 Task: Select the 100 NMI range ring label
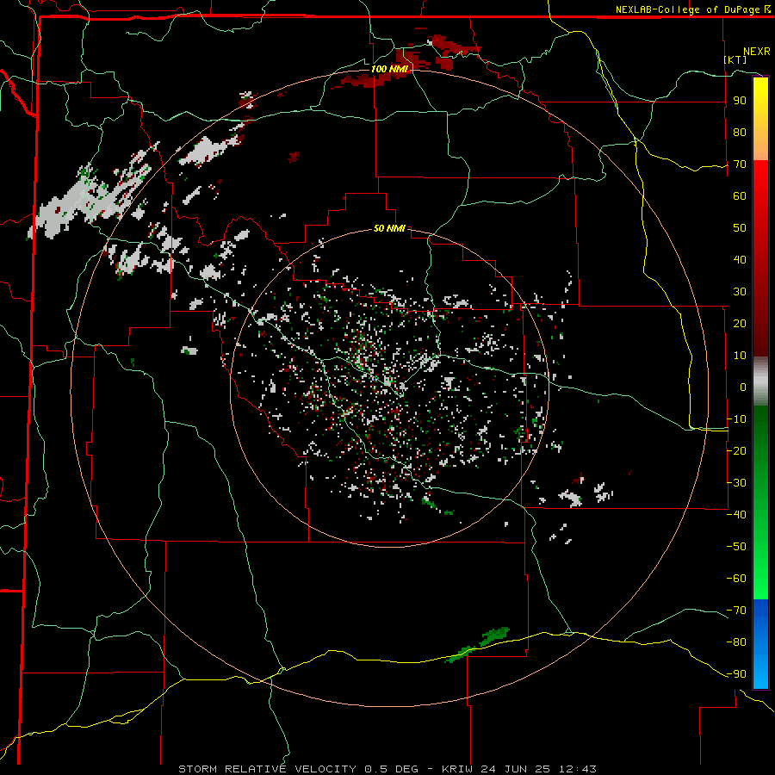point(389,69)
